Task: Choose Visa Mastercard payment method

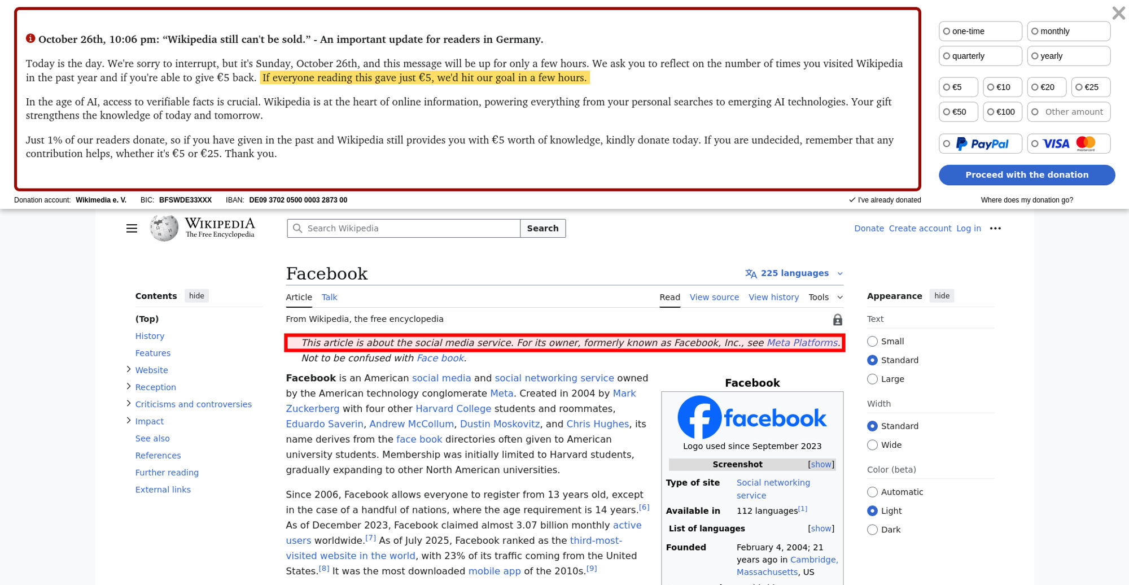Action: click(x=1068, y=144)
